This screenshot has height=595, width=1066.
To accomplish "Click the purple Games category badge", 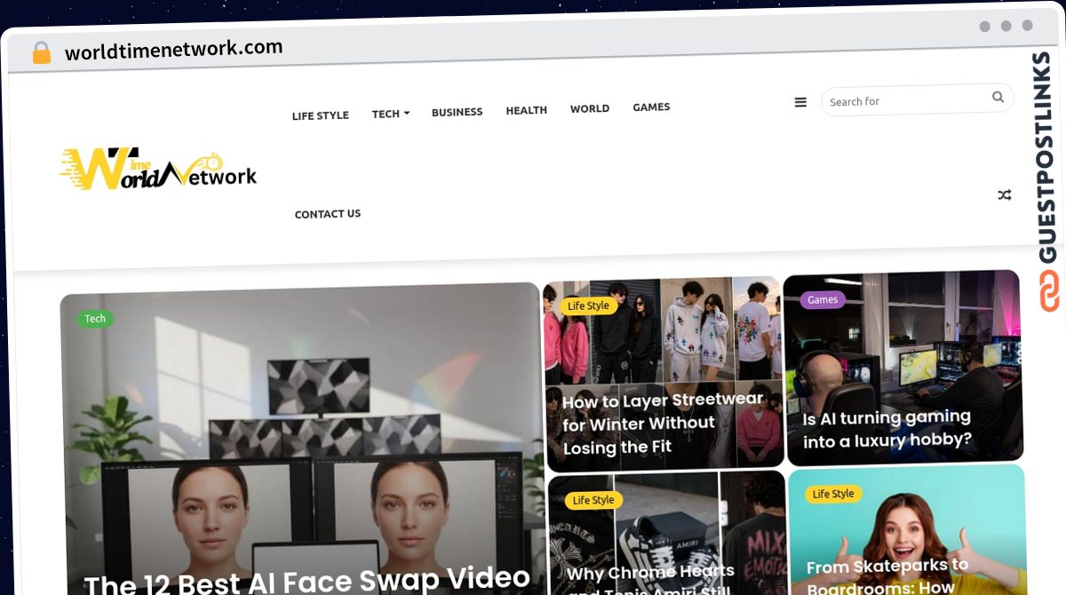I will pyautogui.click(x=822, y=300).
